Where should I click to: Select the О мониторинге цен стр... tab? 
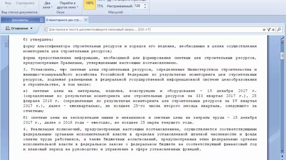pos(63,20)
